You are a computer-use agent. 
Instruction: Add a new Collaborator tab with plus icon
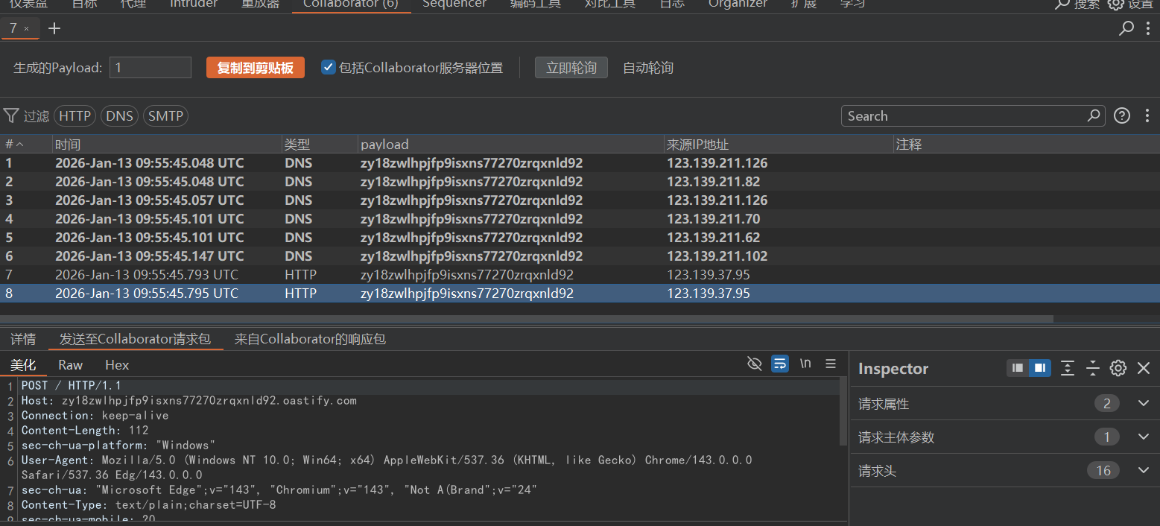[54, 28]
